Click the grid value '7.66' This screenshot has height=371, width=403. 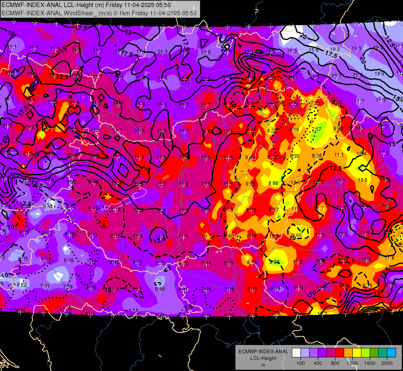click(x=206, y=289)
